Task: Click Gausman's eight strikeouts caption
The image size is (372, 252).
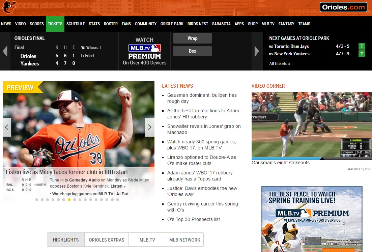Action: (x=280, y=163)
